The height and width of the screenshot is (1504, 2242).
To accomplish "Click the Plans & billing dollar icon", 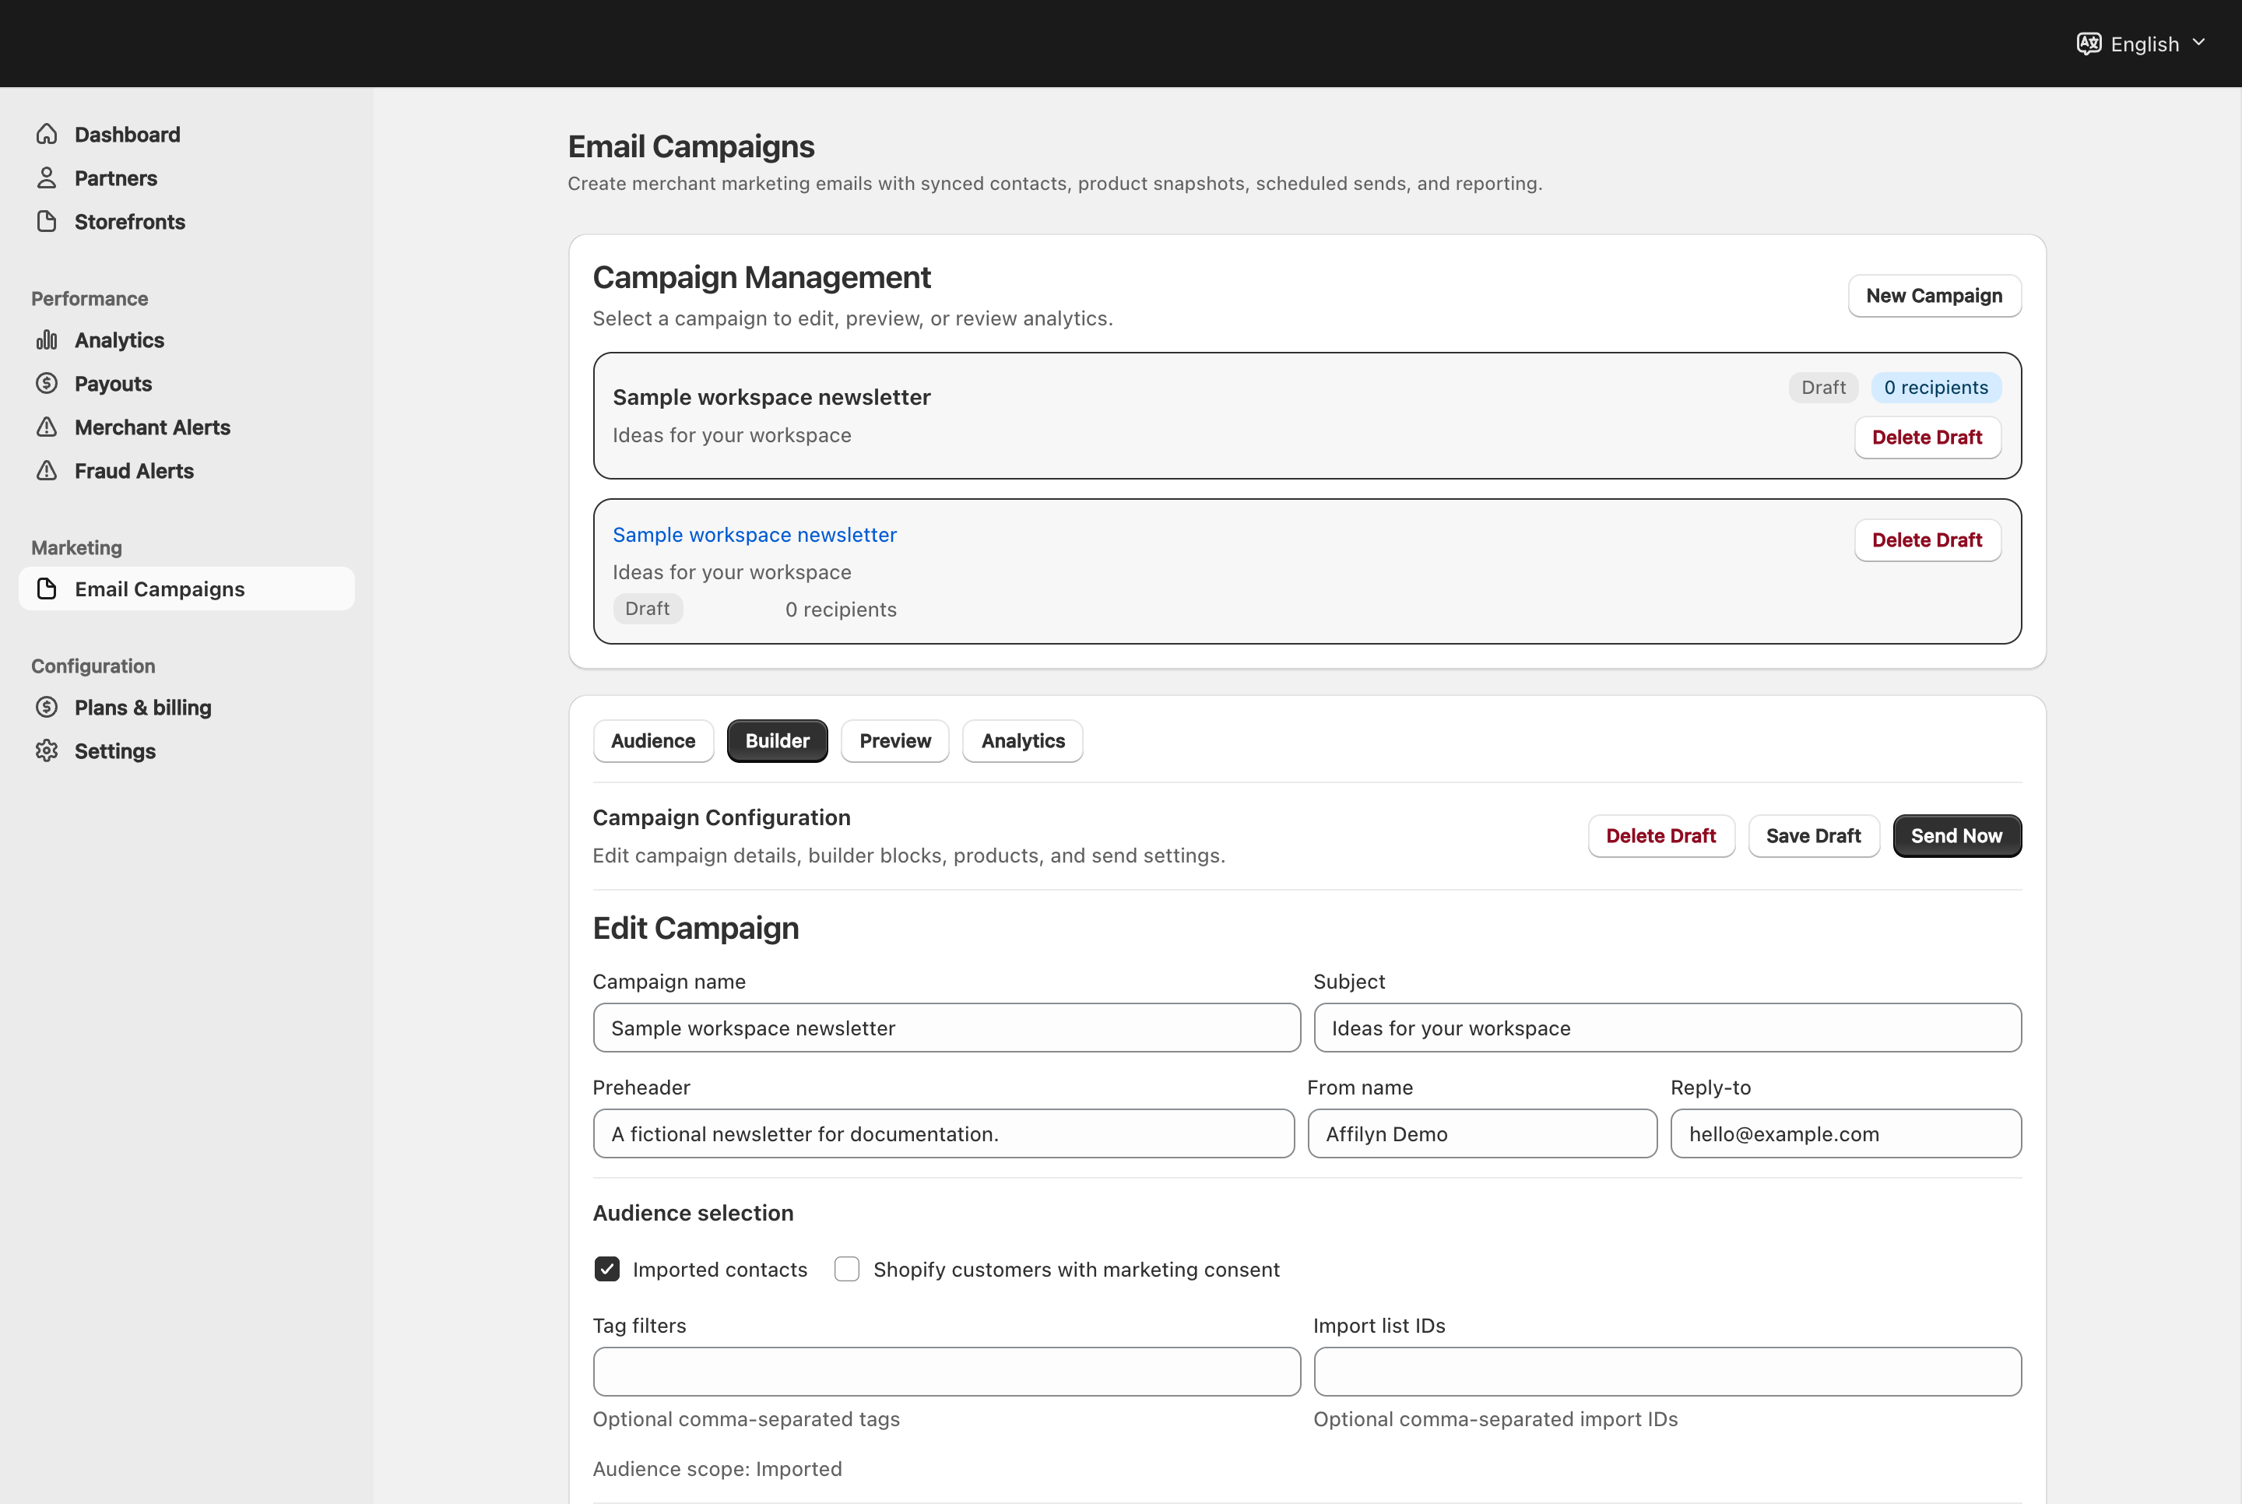I will point(46,707).
